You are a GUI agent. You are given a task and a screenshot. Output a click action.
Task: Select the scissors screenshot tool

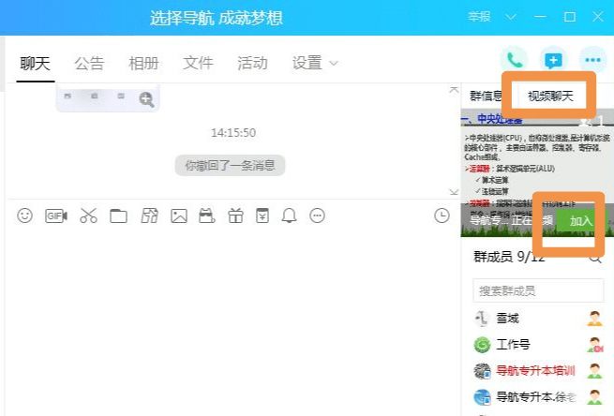coord(88,215)
